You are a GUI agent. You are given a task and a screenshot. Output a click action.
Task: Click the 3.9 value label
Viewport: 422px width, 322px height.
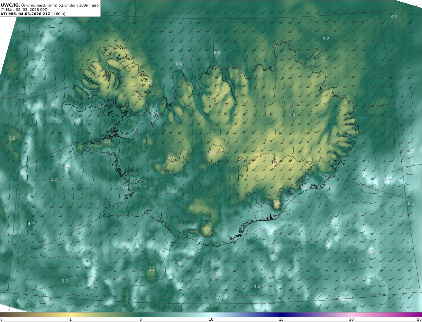click(12, 138)
